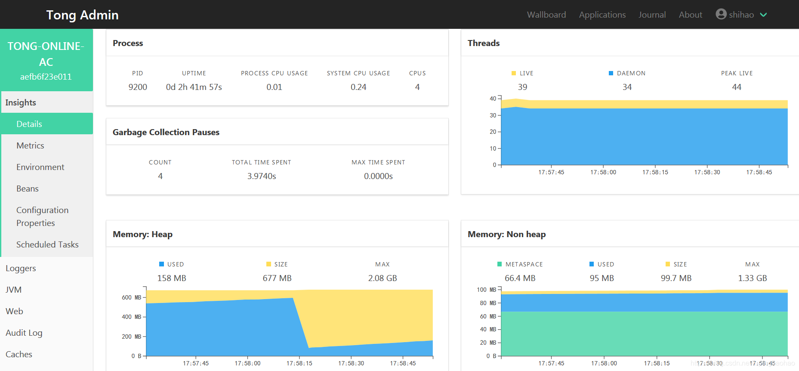Open Scheduled Tasks in sidebar
This screenshot has width=799, height=371.
point(46,244)
